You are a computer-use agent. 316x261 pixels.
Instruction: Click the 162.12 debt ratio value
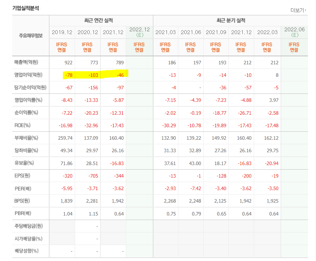(271, 138)
